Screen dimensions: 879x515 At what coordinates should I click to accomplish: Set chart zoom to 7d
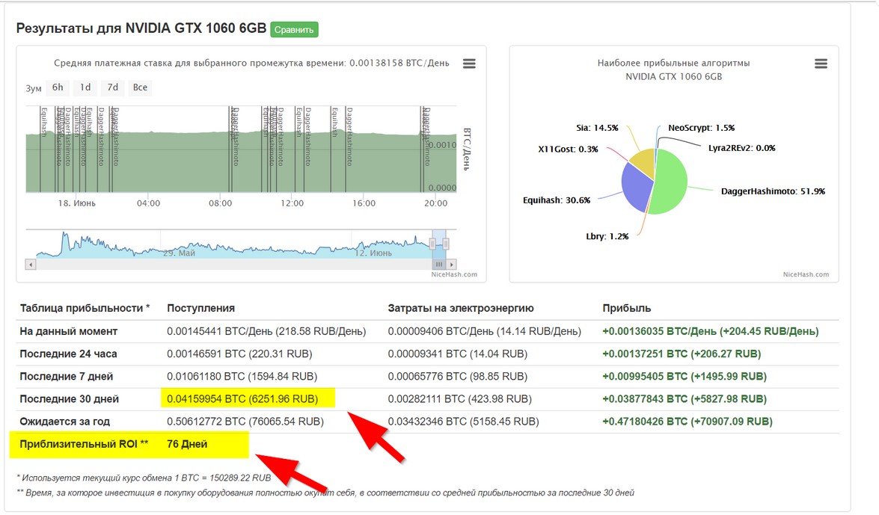pos(113,87)
